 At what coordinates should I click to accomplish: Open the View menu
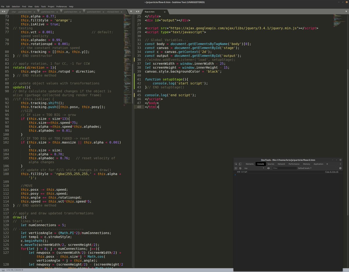pyautogui.click(x=30, y=6)
